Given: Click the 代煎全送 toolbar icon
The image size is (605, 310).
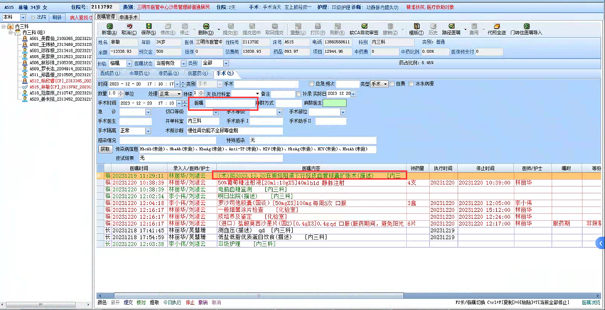Looking at the screenshot, I should pos(497,26).
